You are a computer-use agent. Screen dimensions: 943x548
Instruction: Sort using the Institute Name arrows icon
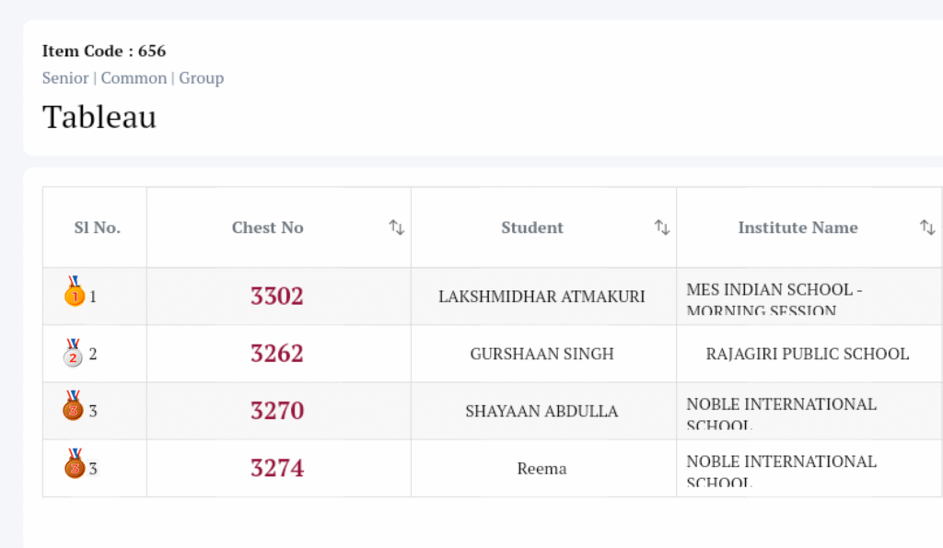[x=927, y=227]
